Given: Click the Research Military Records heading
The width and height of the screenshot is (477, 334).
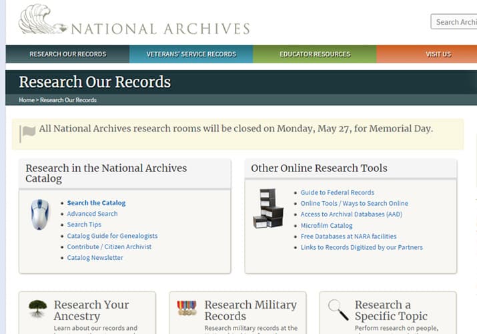Looking at the screenshot, I should tap(251, 310).
